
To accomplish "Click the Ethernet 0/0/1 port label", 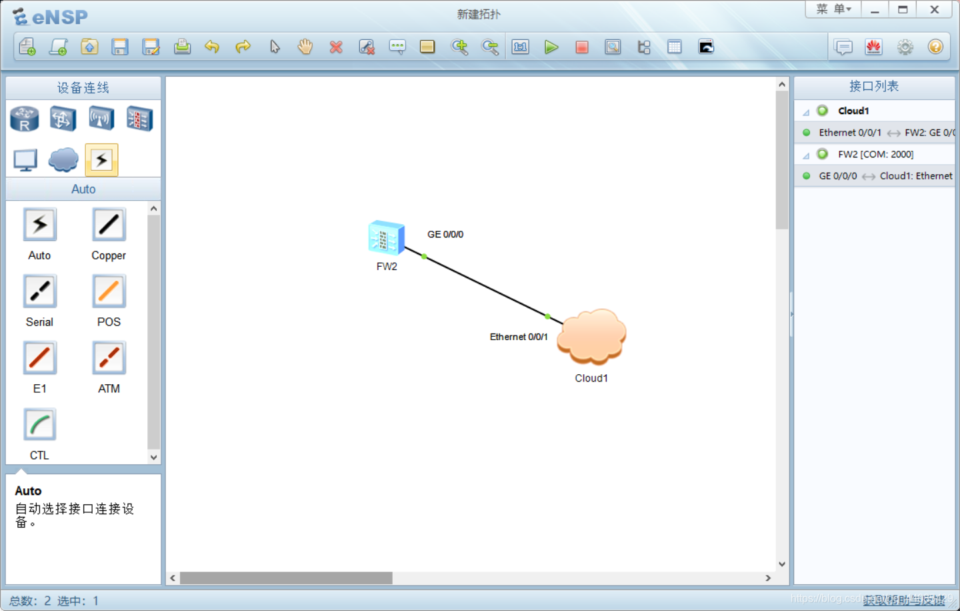I will [x=519, y=337].
